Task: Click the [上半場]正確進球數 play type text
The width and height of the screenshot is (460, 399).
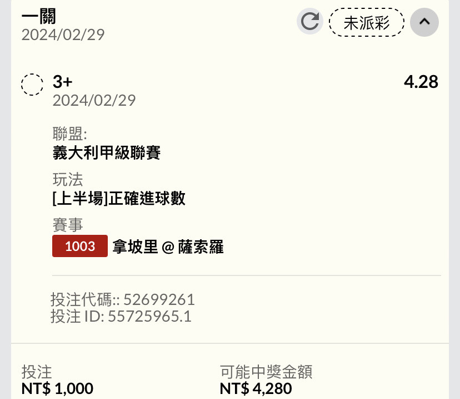Action: point(119,198)
